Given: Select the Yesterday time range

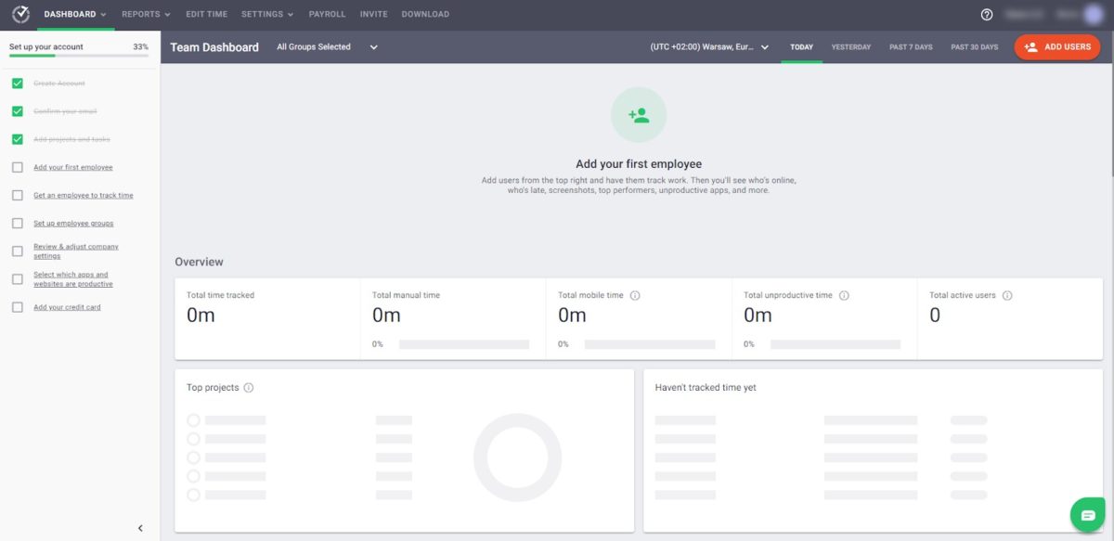Looking at the screenshot, I should click(x=850, y=45).
